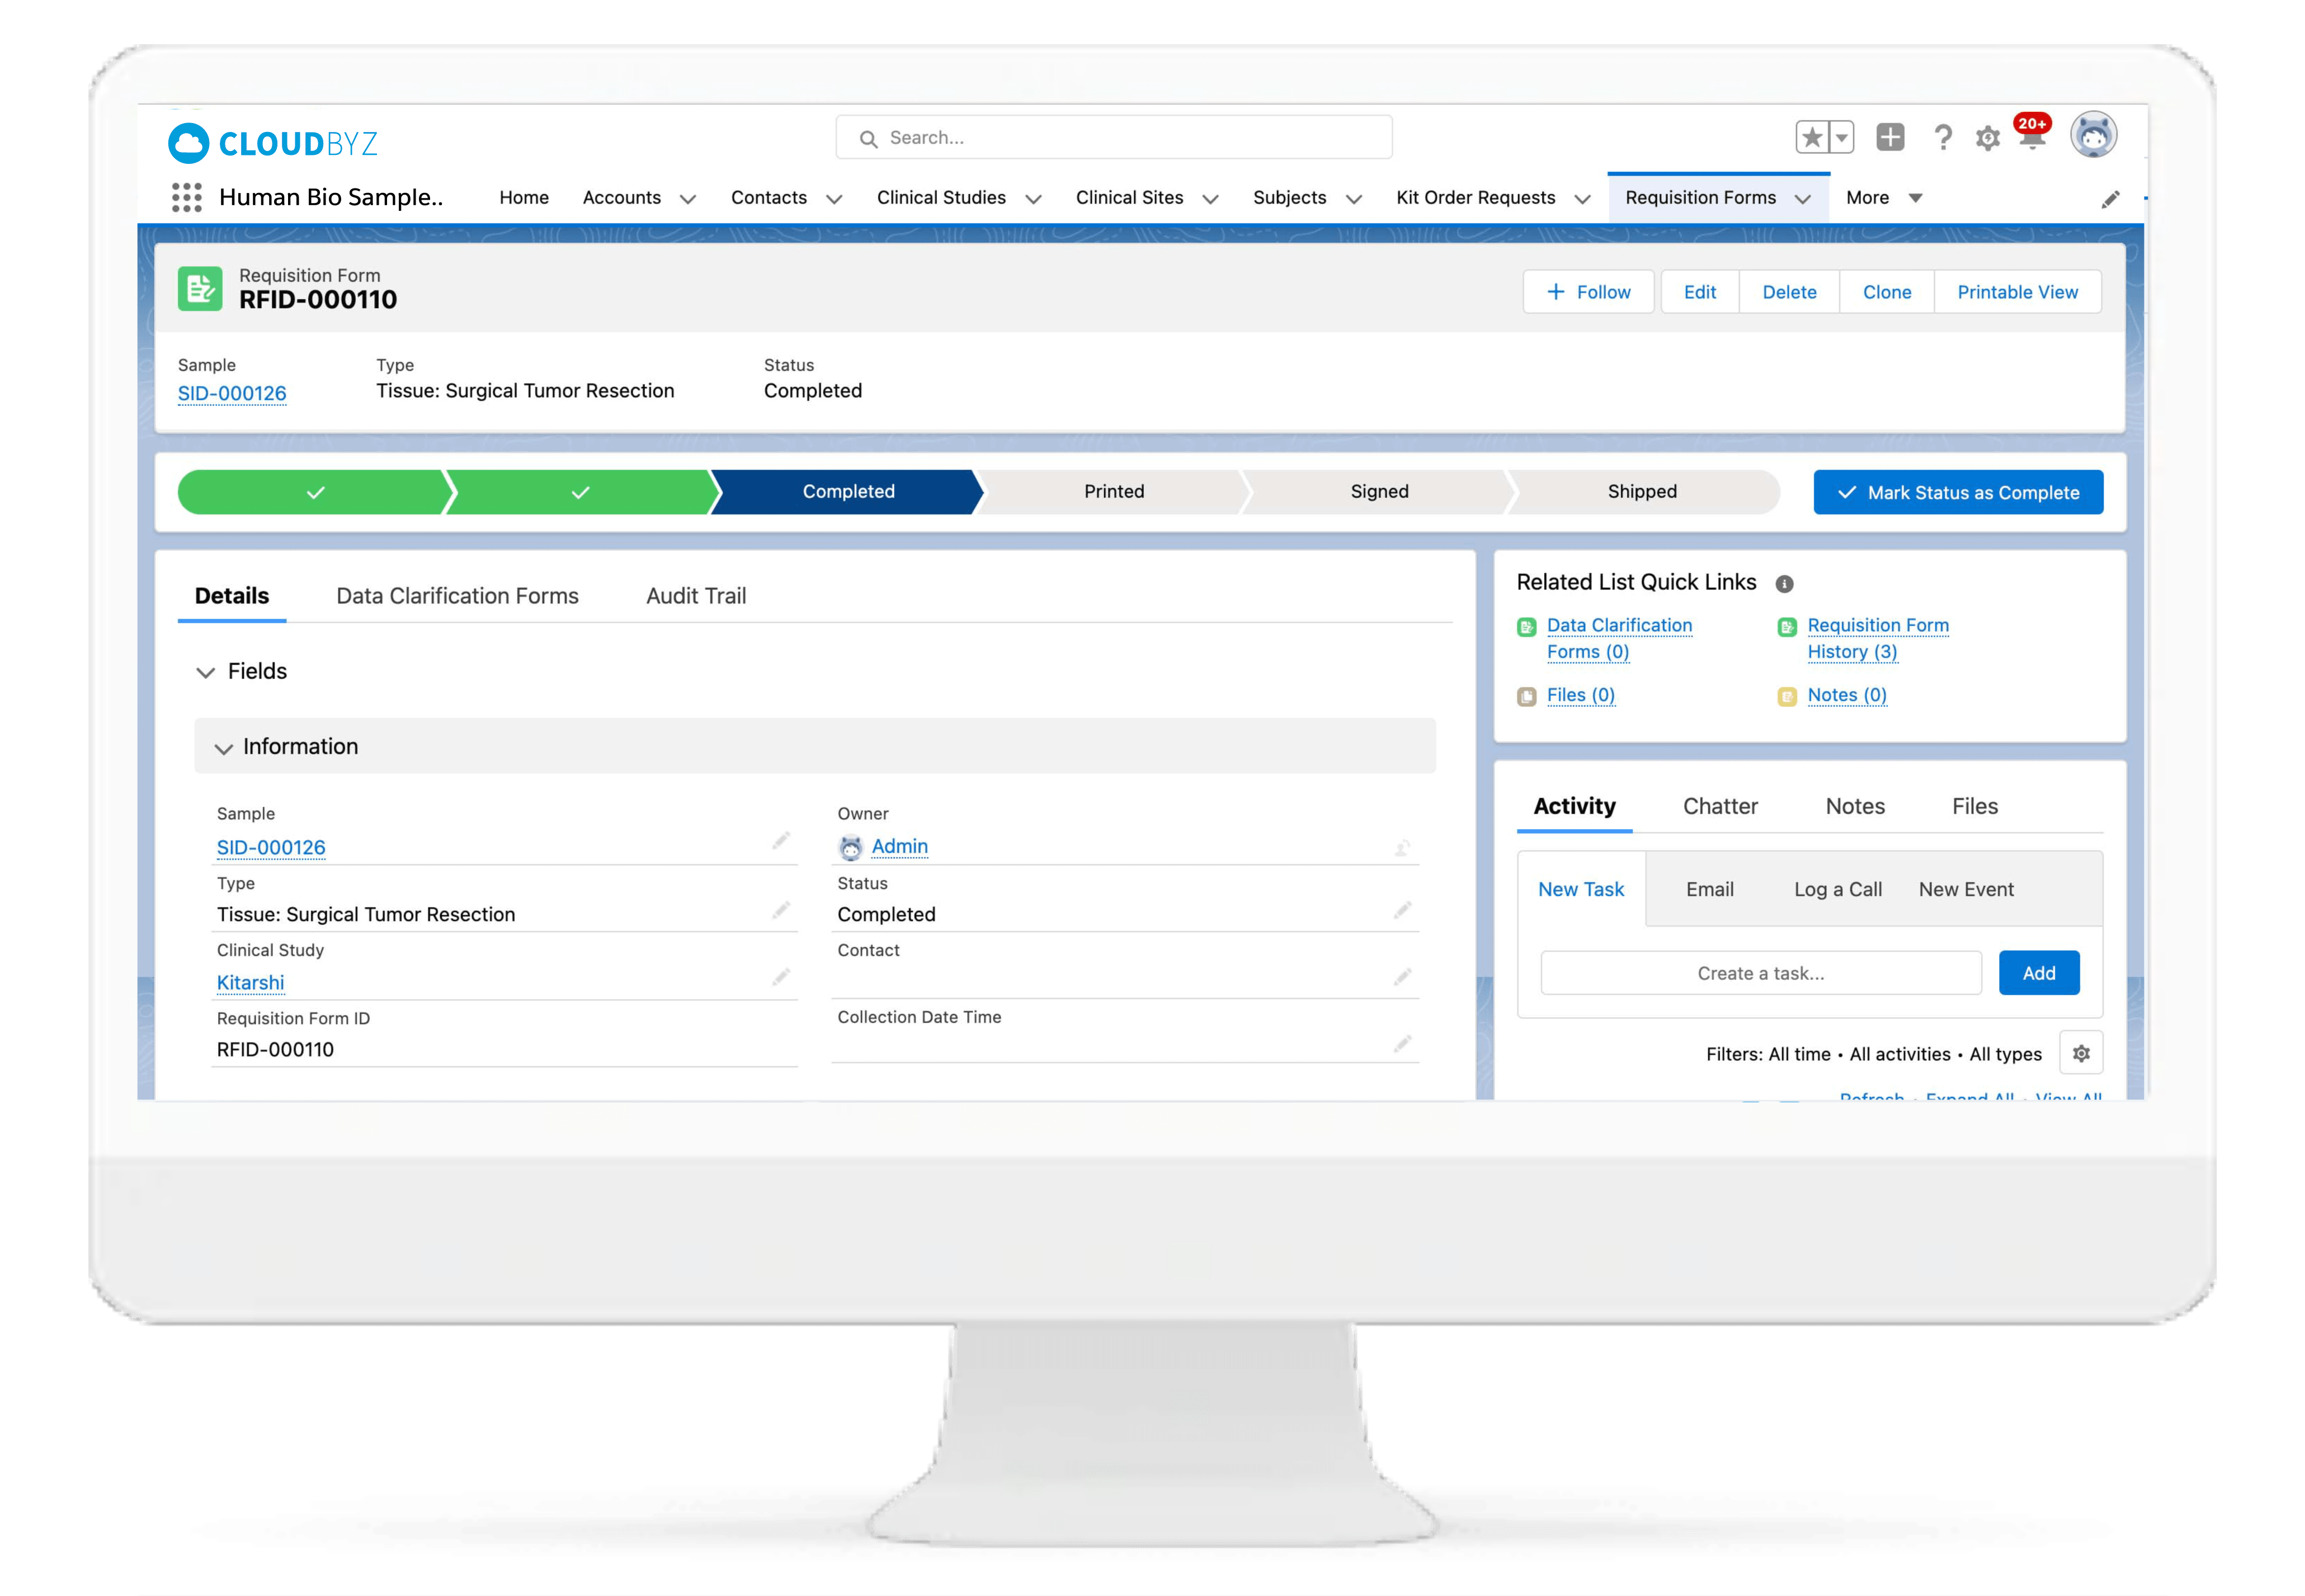Screen dimensions: 2305x1596
Task: Switch to the Audit Trail tab
Action: tap(696, 596)
